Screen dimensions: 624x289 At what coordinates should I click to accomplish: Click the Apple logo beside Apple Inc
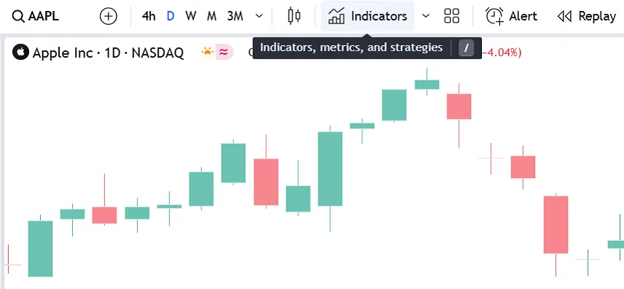20,53
